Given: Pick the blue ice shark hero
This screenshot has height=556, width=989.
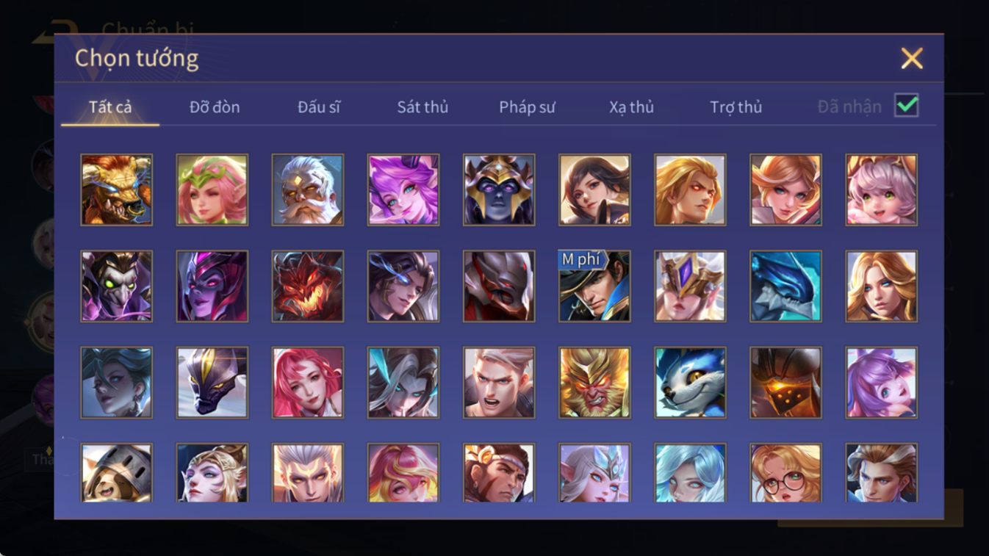Looking at the screenshot, I should pyautogui.click(x=785, y=286).
